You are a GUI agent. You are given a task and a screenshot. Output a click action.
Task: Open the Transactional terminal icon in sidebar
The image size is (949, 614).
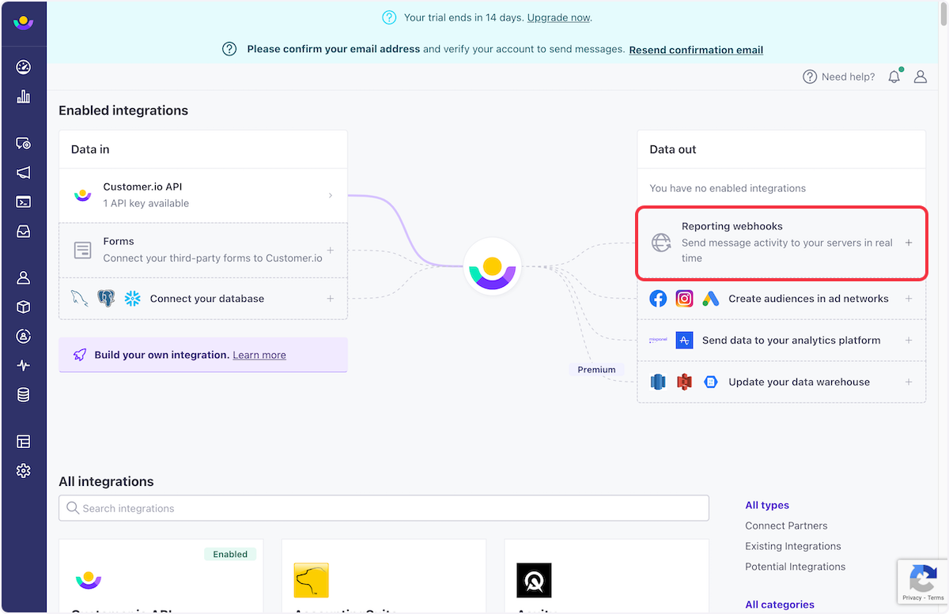tap(23, 202)
